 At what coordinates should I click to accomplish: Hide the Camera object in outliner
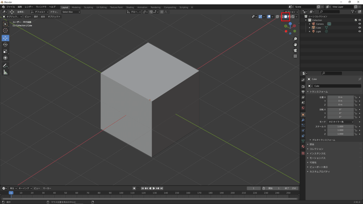pyautogui.click(x=359, y=24)
